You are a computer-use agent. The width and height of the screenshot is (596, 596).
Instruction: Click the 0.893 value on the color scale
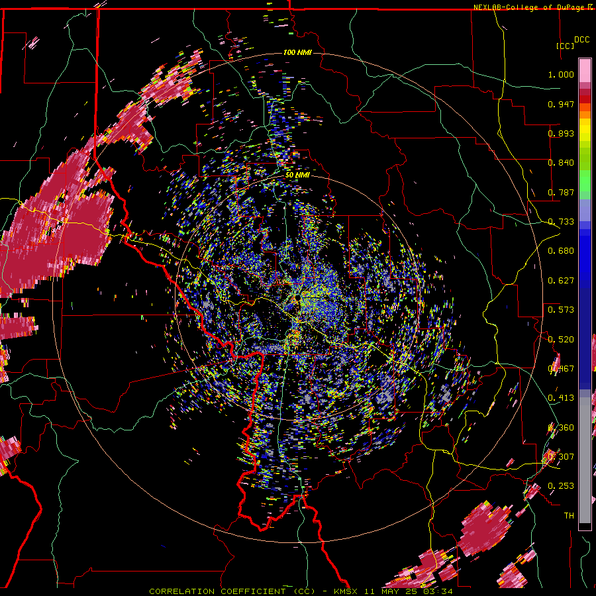tap(561, 133)
